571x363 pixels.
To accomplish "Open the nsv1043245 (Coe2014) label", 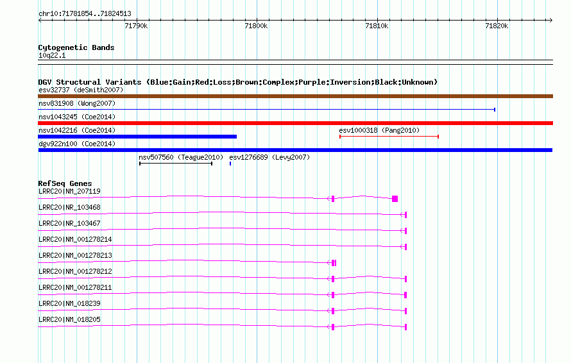I will point(77,117).
